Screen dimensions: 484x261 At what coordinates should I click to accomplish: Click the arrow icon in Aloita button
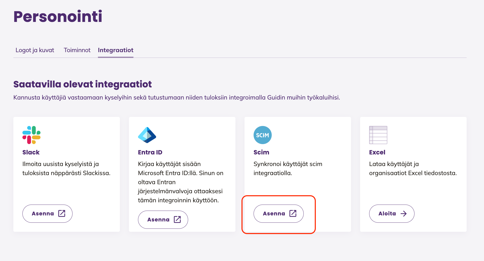[404, 214]
